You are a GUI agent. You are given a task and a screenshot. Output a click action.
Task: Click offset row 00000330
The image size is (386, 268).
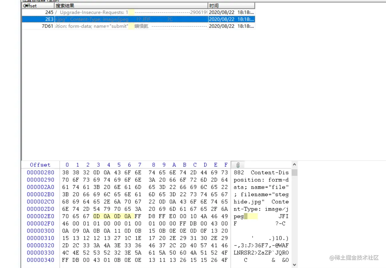coord(40,253)
